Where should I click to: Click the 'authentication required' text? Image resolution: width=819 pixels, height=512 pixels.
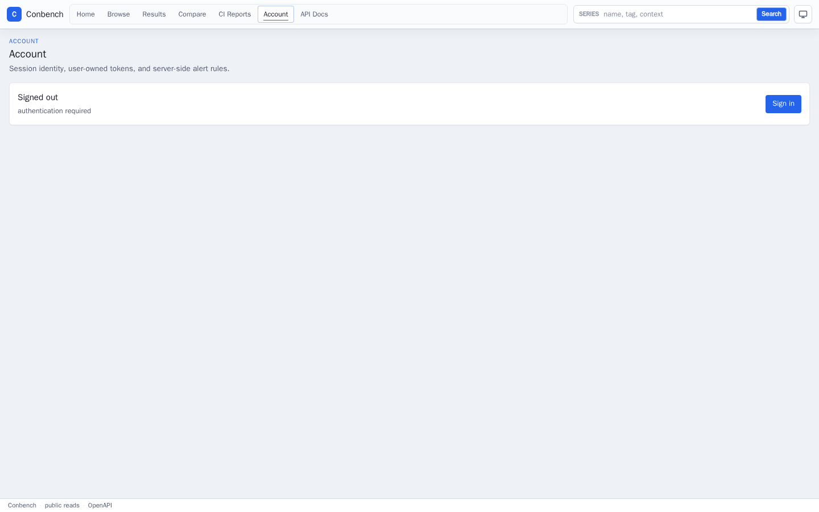tap(54, 111)
